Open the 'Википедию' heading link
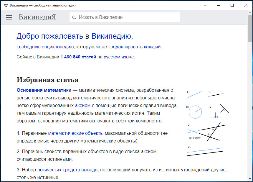This screenshot has width=253, height=182. click(x=111, y=36)
